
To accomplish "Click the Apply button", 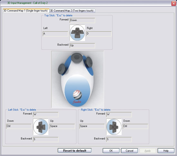I will click(x=148, y=151).
